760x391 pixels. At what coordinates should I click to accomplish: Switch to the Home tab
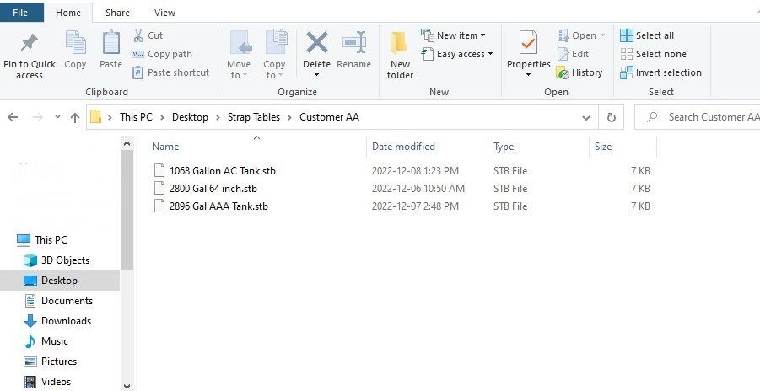(67, 13)
